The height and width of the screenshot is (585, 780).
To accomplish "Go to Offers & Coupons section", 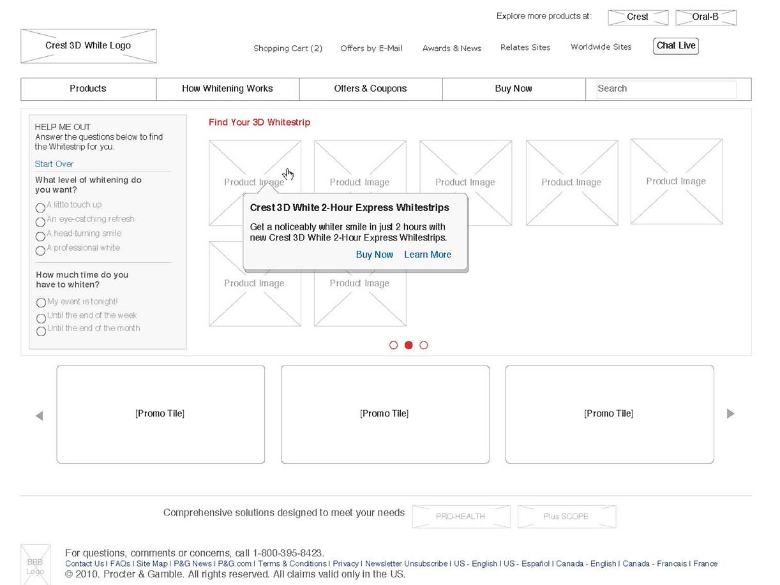I will coord(371,89).
